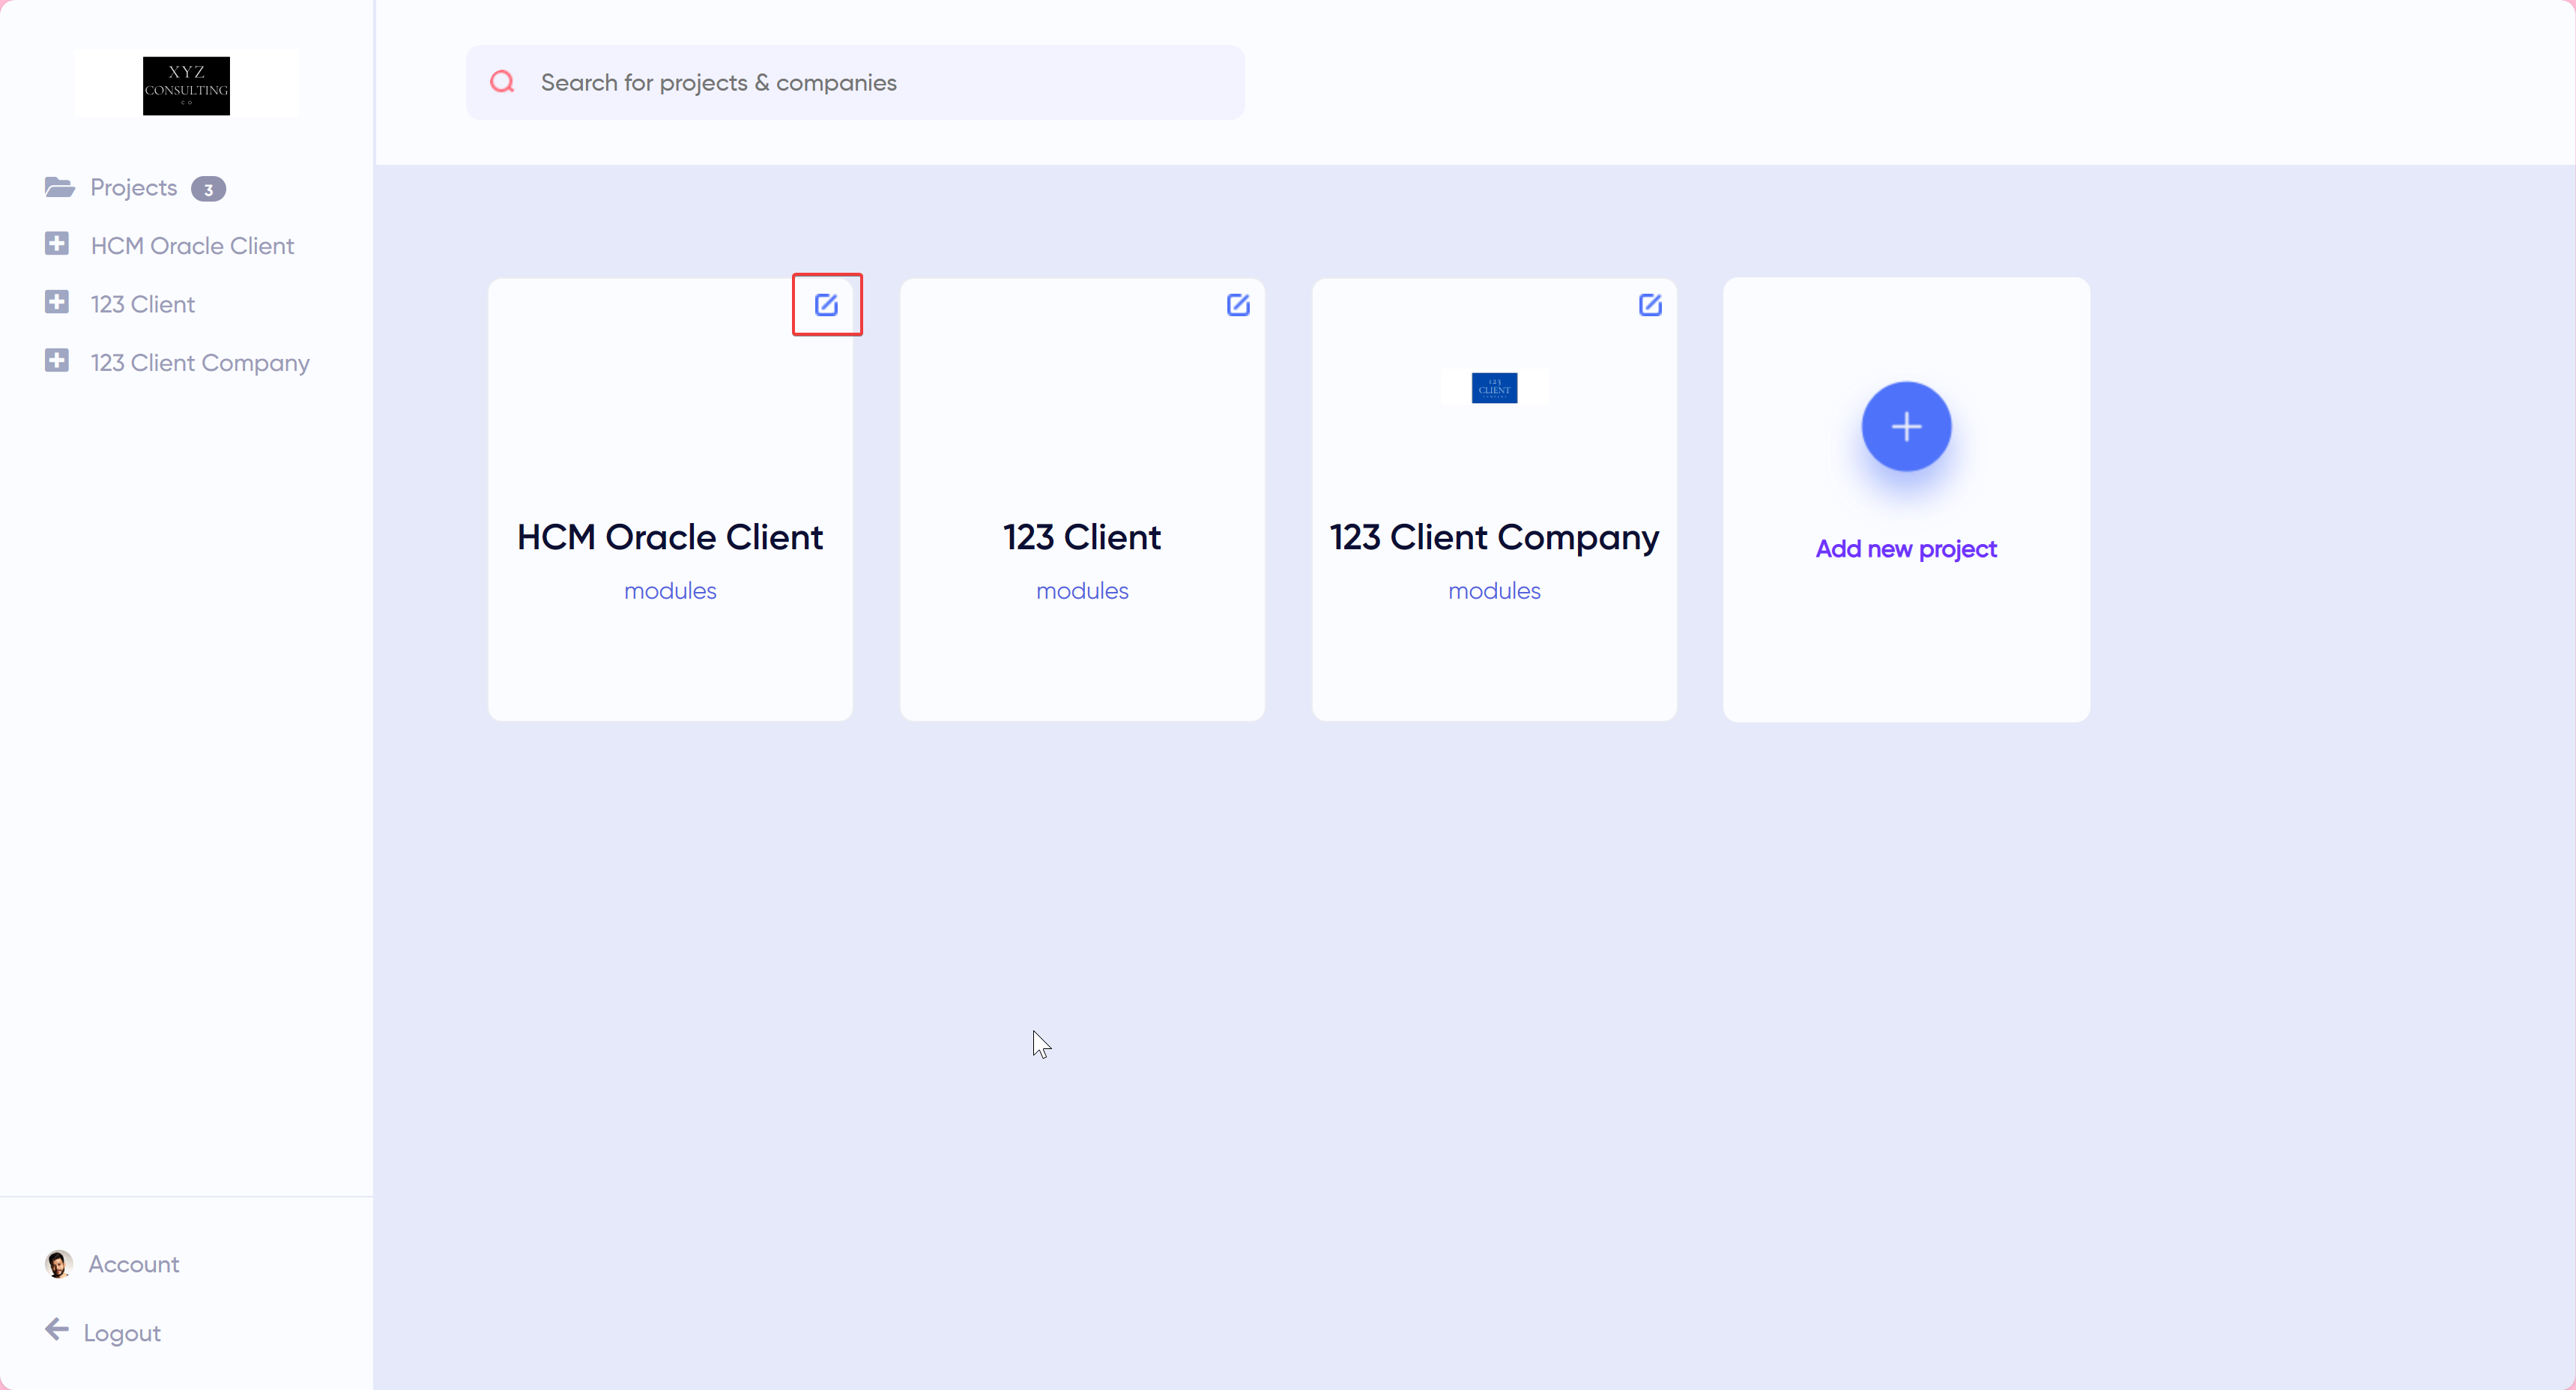Click edit icon on 123 Client card

(1238, 305)
